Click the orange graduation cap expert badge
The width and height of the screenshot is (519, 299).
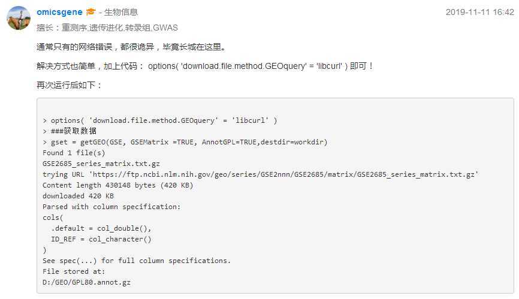[90, 12]
